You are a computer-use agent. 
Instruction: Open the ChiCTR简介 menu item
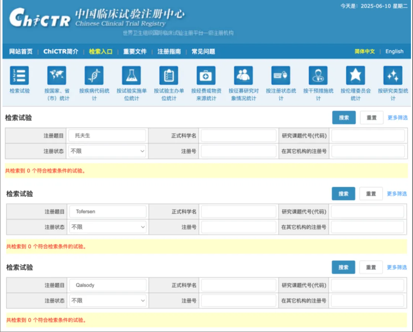61,51
